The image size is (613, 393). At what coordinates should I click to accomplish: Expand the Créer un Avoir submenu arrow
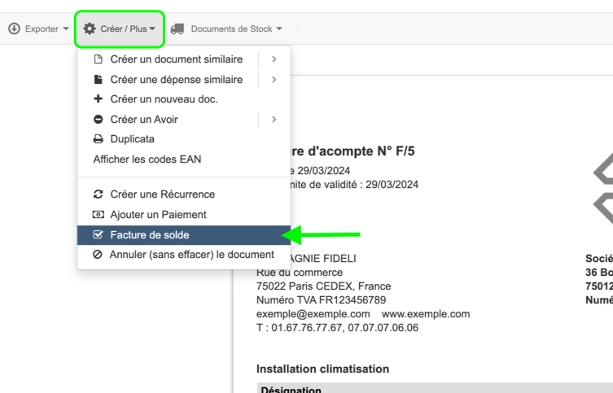[274, 120]
